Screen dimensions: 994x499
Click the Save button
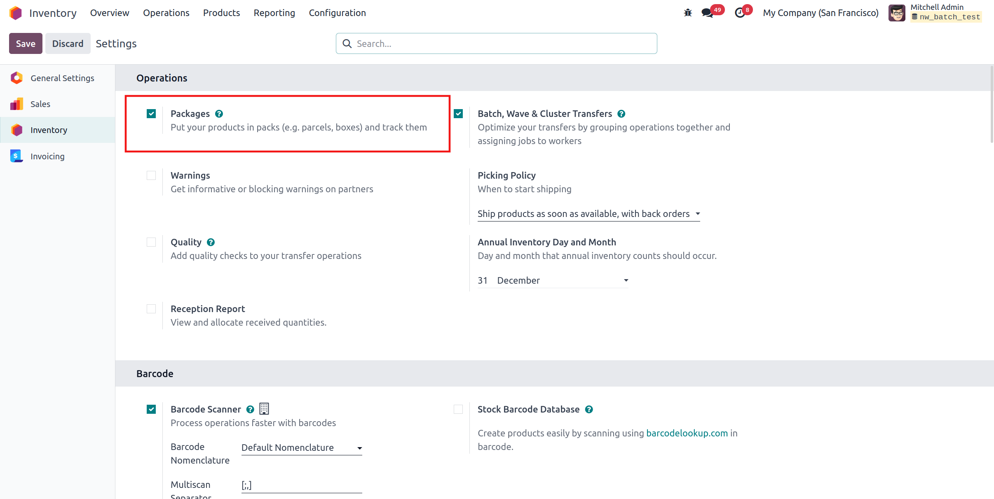[26, 44]
